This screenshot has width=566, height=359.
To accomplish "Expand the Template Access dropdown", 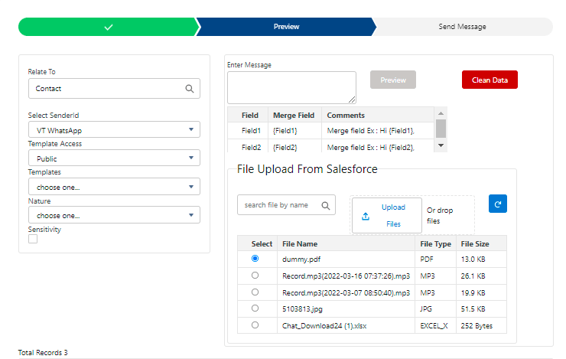I will (x=114, y=158).
